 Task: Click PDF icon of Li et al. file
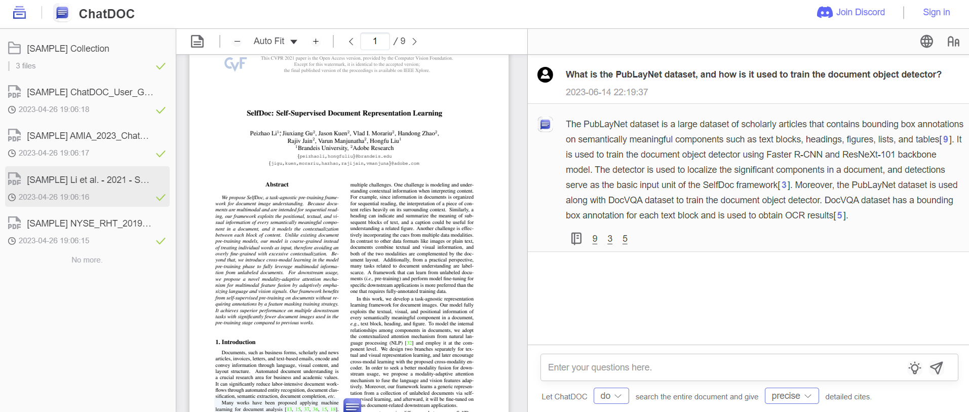pyautogui.click(x=15, y=179)
